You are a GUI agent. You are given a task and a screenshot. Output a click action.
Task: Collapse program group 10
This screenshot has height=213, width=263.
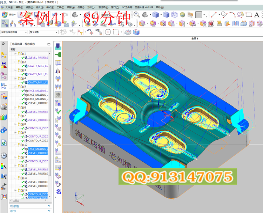15,145
